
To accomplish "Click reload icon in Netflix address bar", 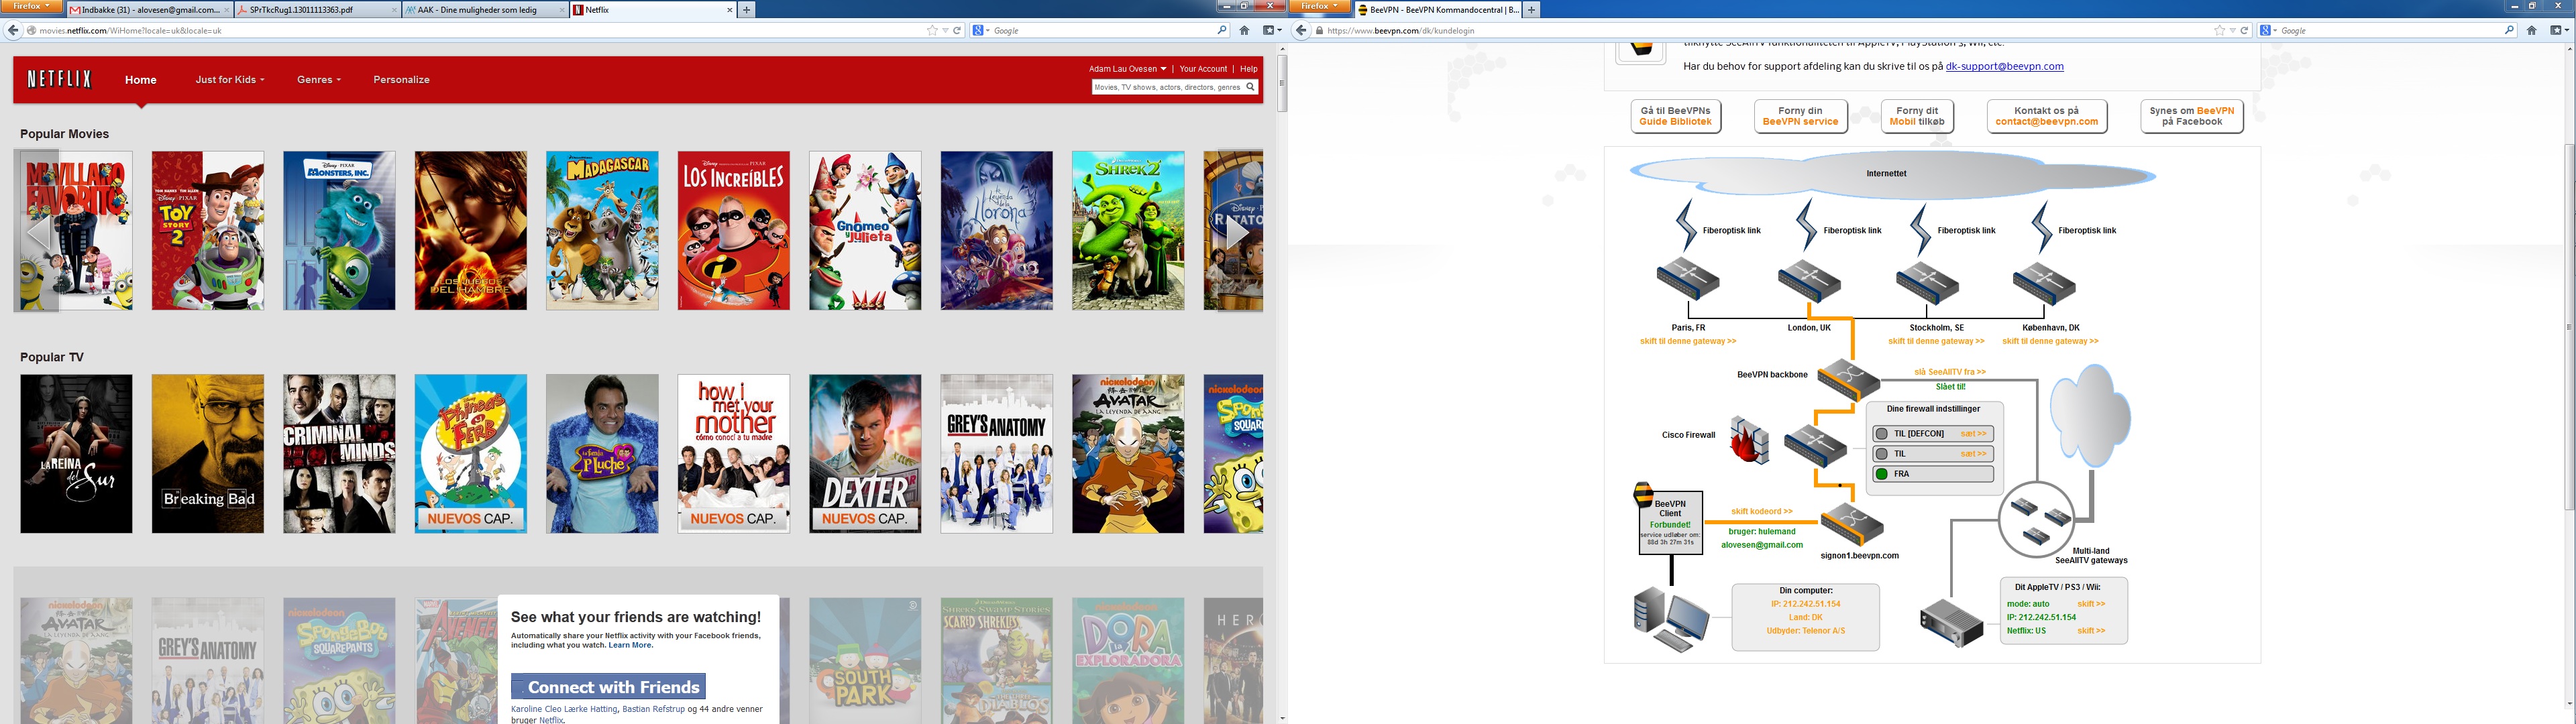I will click(x=957, y=31).
